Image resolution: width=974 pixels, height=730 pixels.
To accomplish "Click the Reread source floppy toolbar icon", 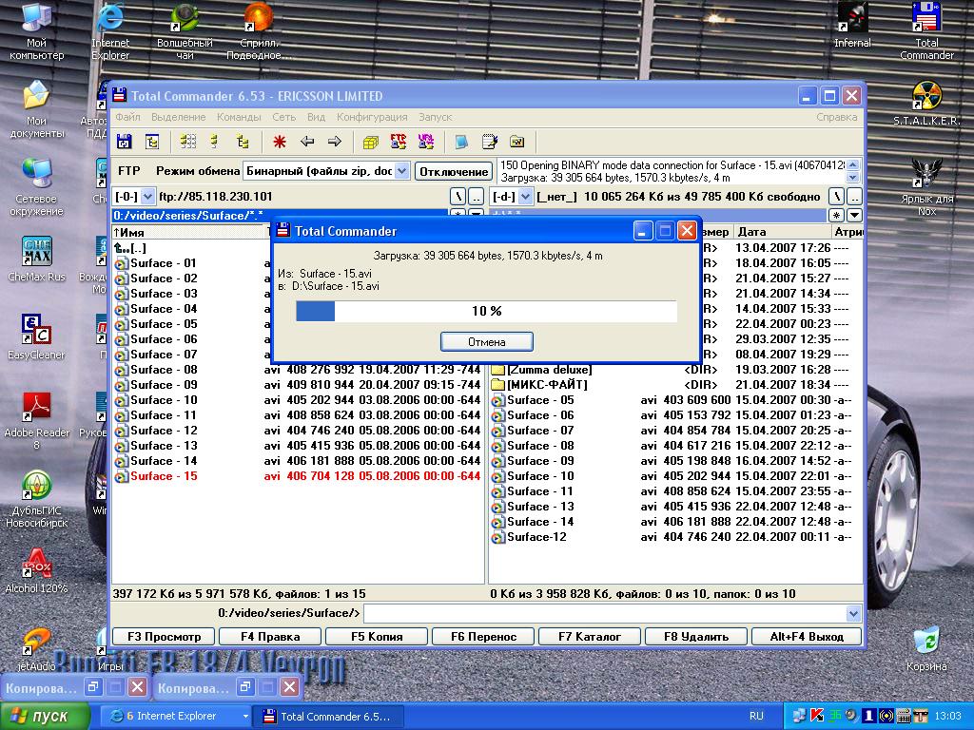I will [125, 143].
